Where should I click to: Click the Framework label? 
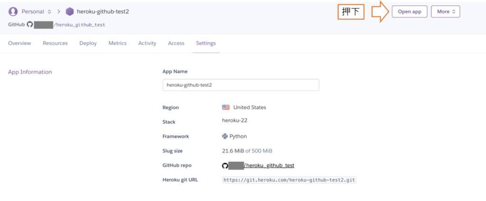(x=176, y=136)
